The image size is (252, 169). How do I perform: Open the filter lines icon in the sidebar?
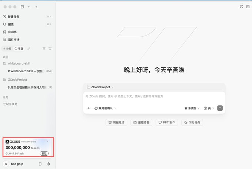click(44, 49)
